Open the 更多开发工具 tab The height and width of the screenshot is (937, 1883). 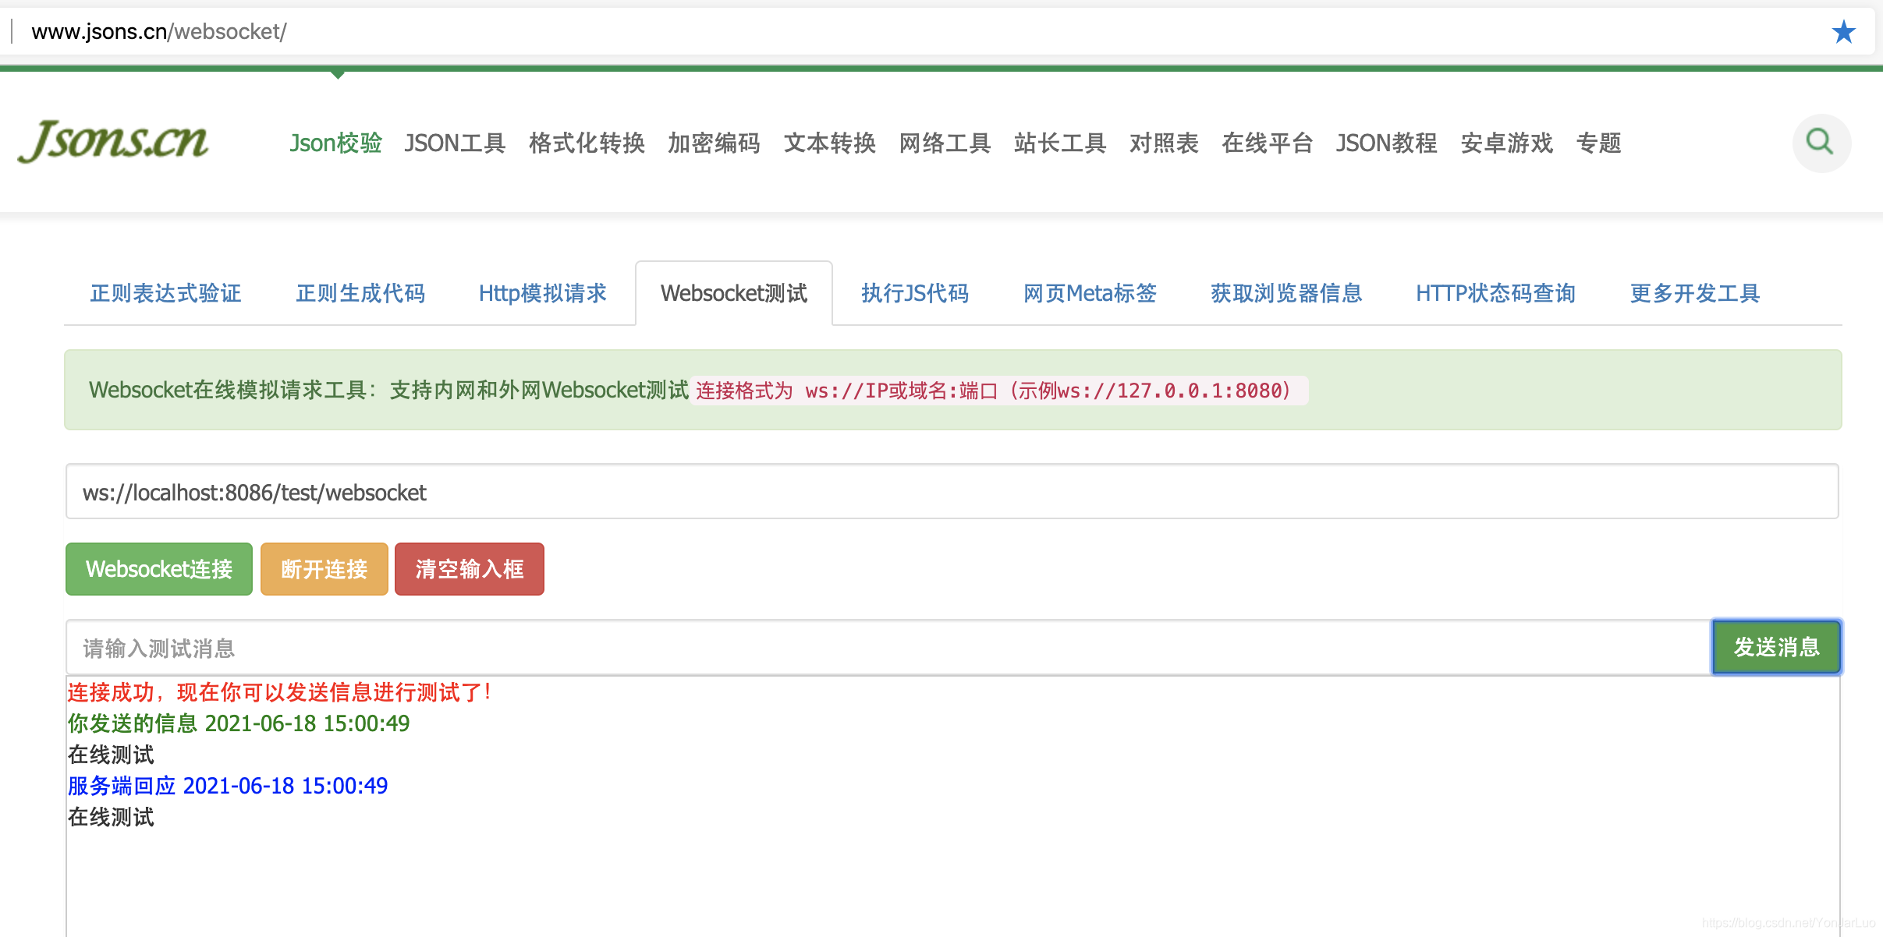click(1694, 294)
